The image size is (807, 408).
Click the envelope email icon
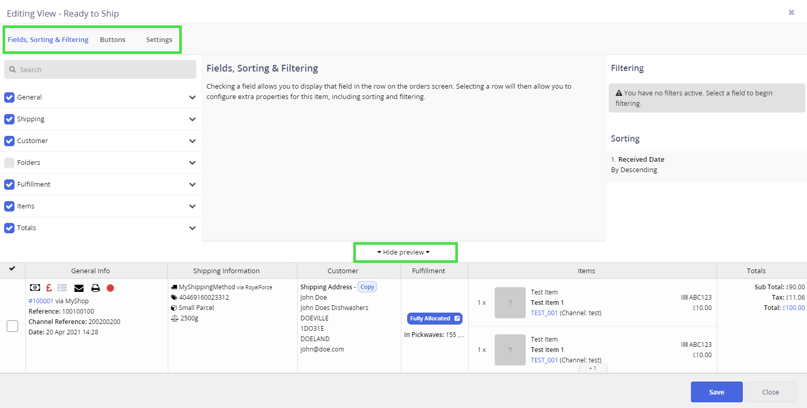point(79,288)
